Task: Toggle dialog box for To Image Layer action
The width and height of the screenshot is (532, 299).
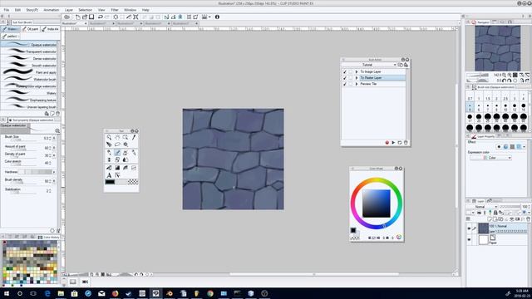Action: click(351, 72)
